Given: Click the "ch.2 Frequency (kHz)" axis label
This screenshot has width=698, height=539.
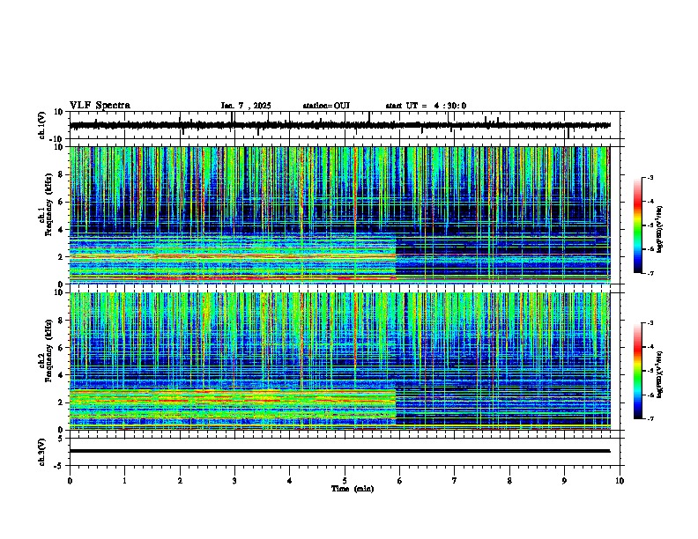Looking at the screenshot, I should pyautogui.click(x=46, y=351).
